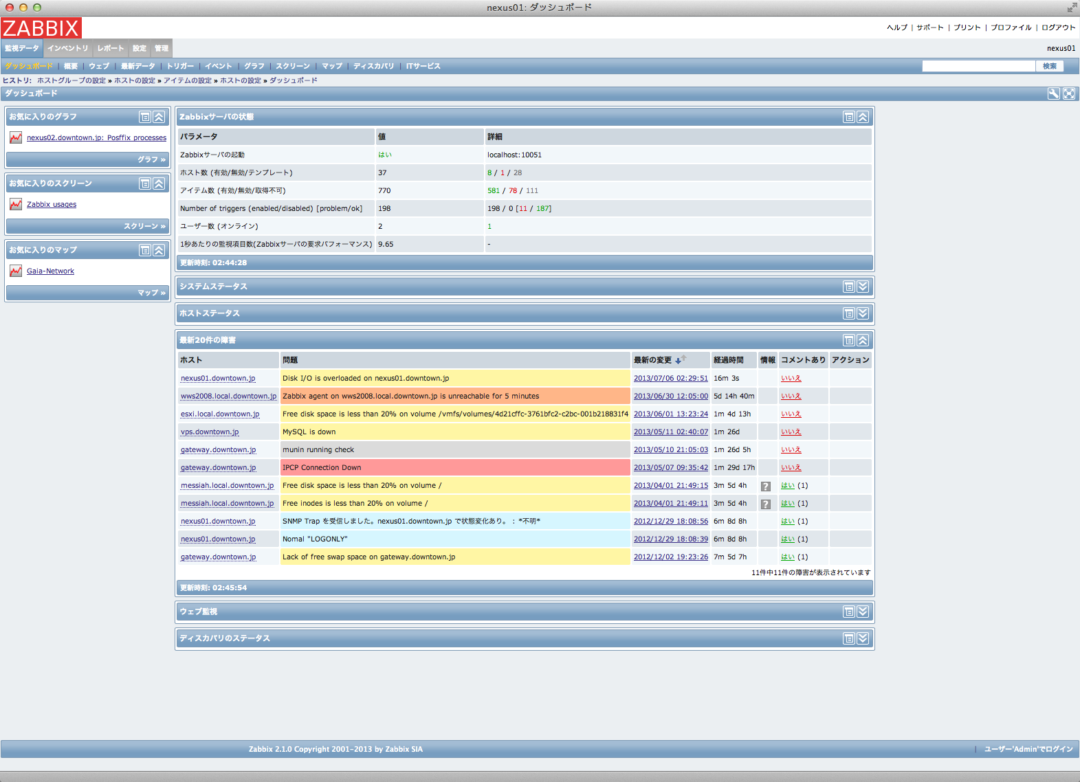
Task: Click map icon beside Gaia-Network
Action: (x=16, y=271)
